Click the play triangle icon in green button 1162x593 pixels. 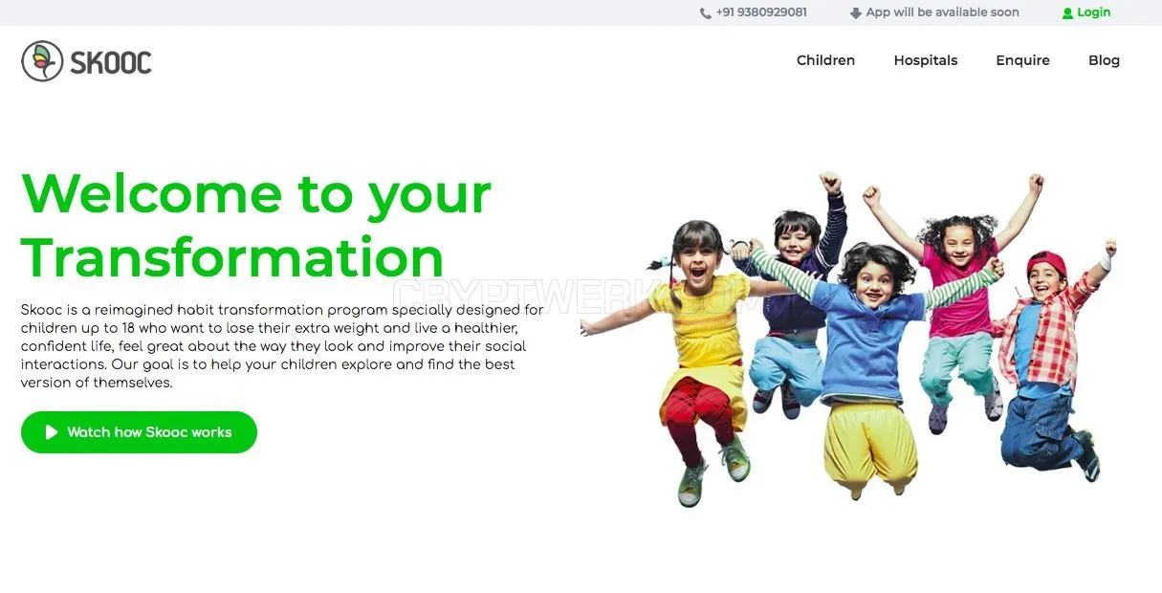pos(52,432)
